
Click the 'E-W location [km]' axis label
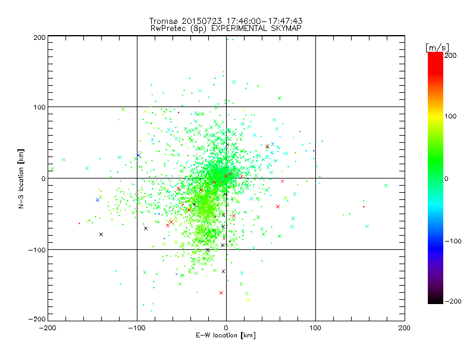(226, 336)
